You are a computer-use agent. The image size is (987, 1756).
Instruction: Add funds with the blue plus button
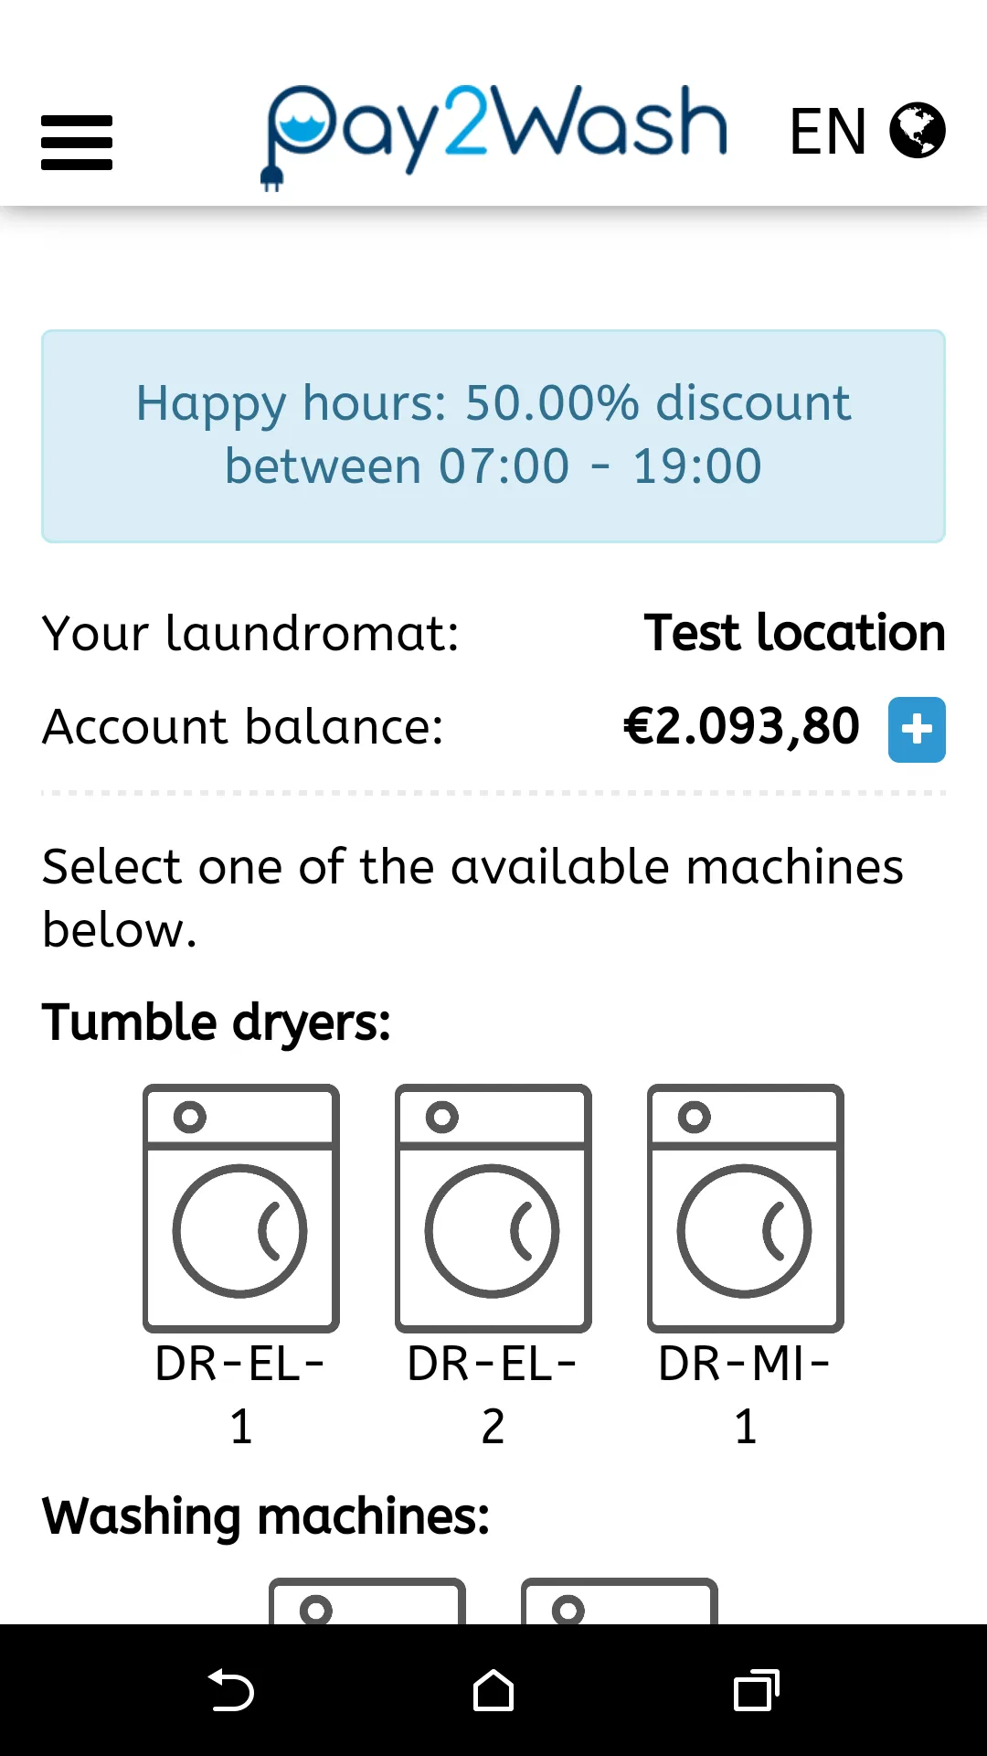pyautogui.click(x=917, y=730)
